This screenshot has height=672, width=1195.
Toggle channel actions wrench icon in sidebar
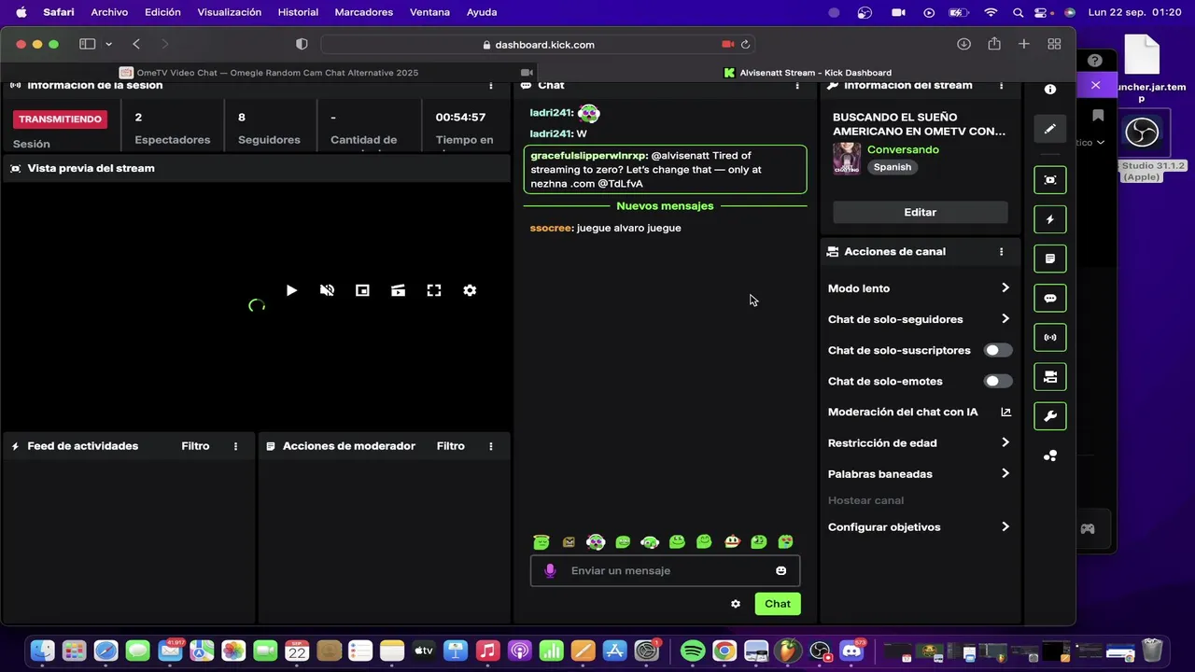click(1050, 416)
